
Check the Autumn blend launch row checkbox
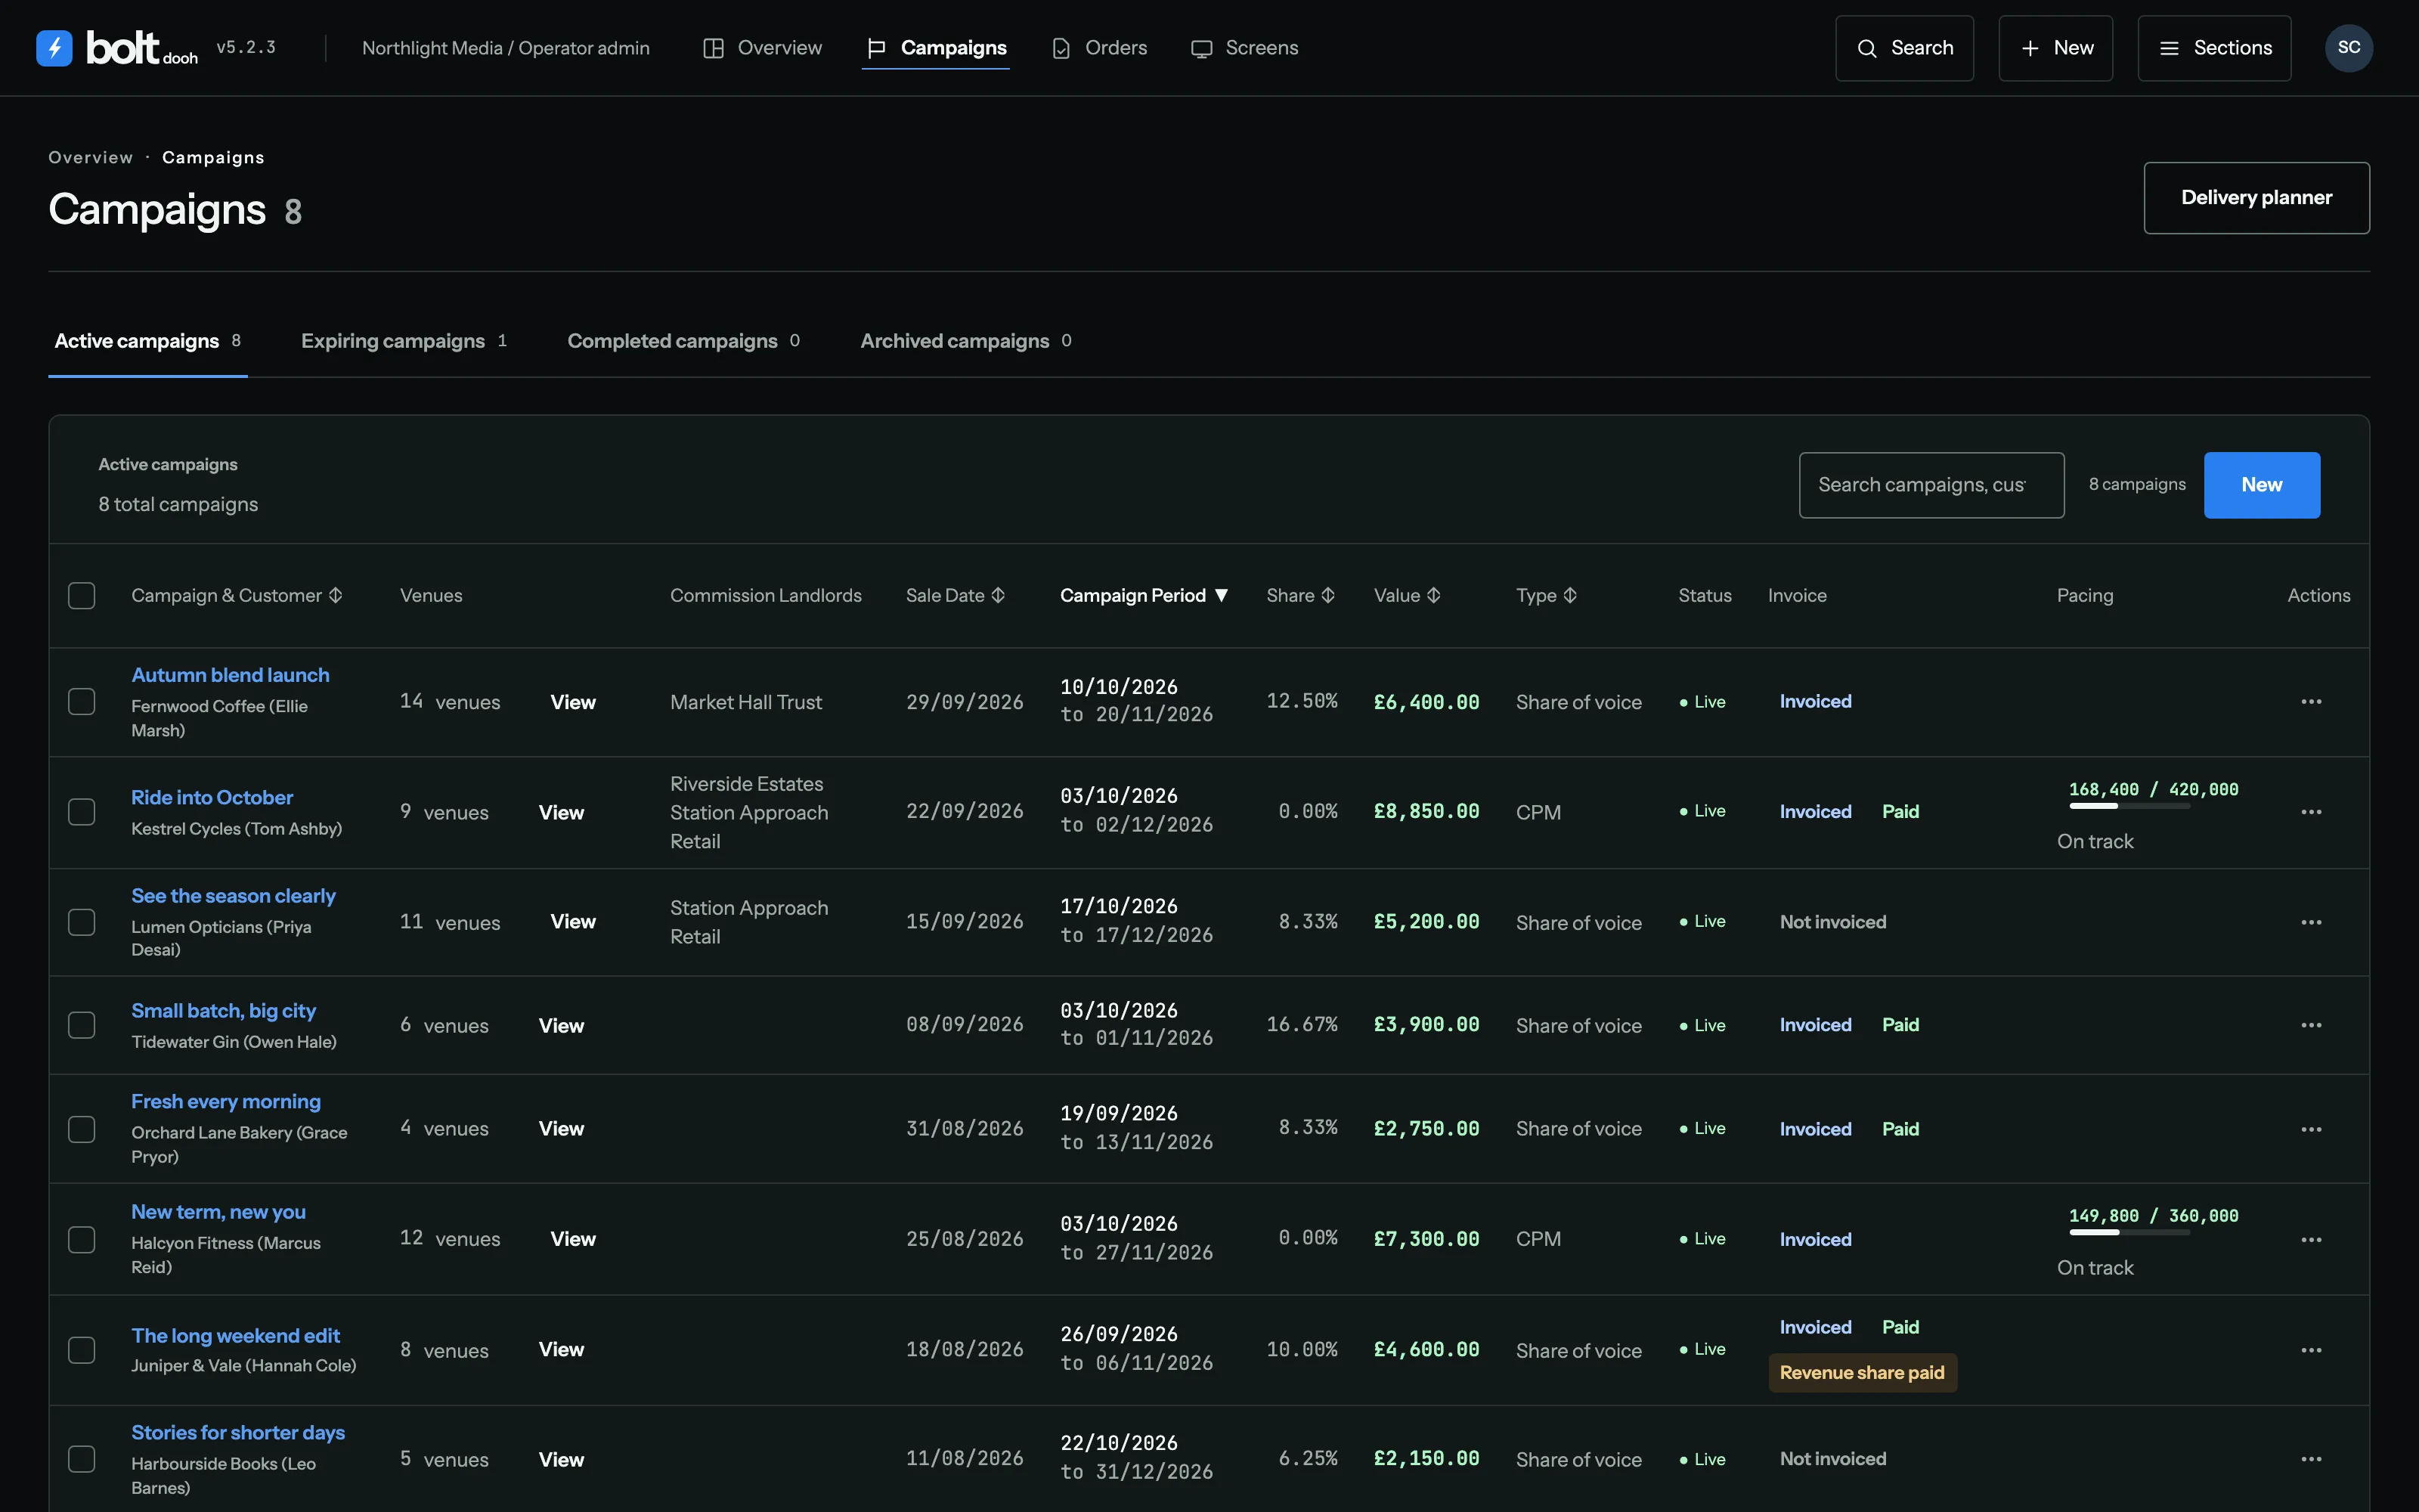point(82,702)
